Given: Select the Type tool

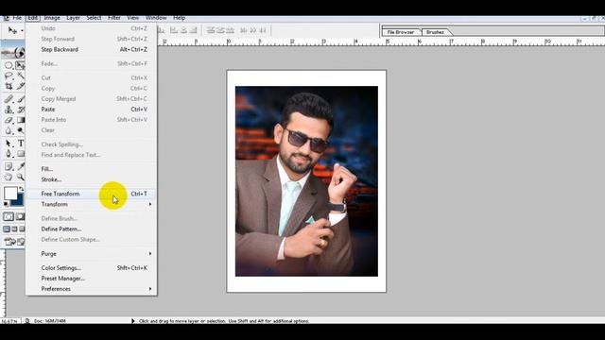Looking at the screenshot, I should [20, 144].
